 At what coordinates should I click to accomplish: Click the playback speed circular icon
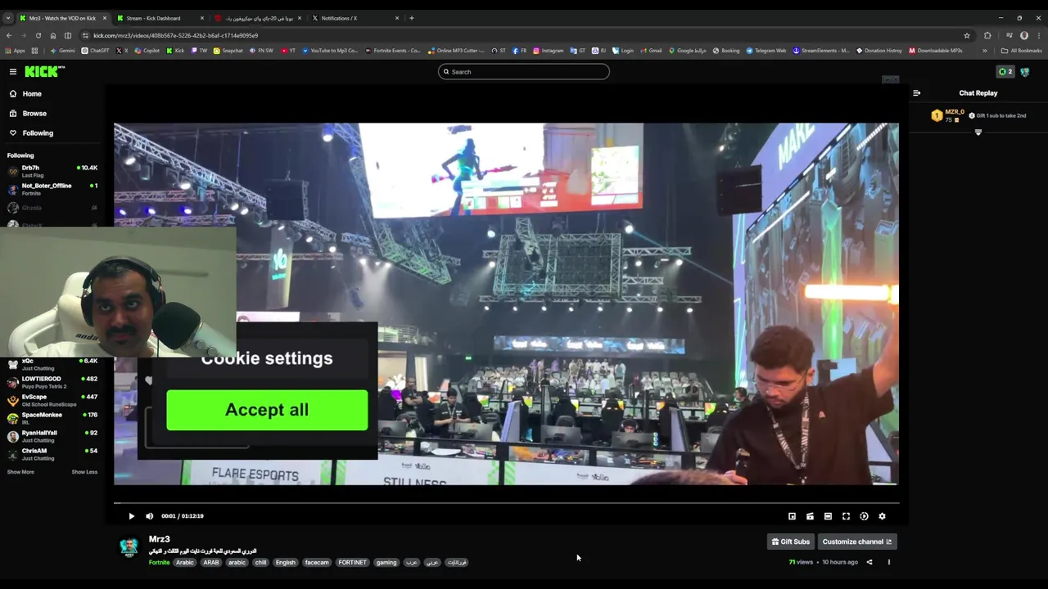click(x=864, y=516)
